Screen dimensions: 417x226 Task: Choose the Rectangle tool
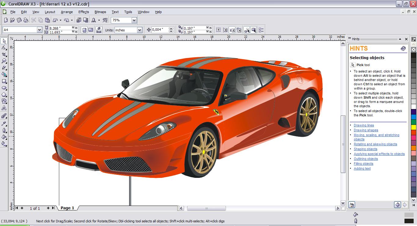[x=4, y=81]
